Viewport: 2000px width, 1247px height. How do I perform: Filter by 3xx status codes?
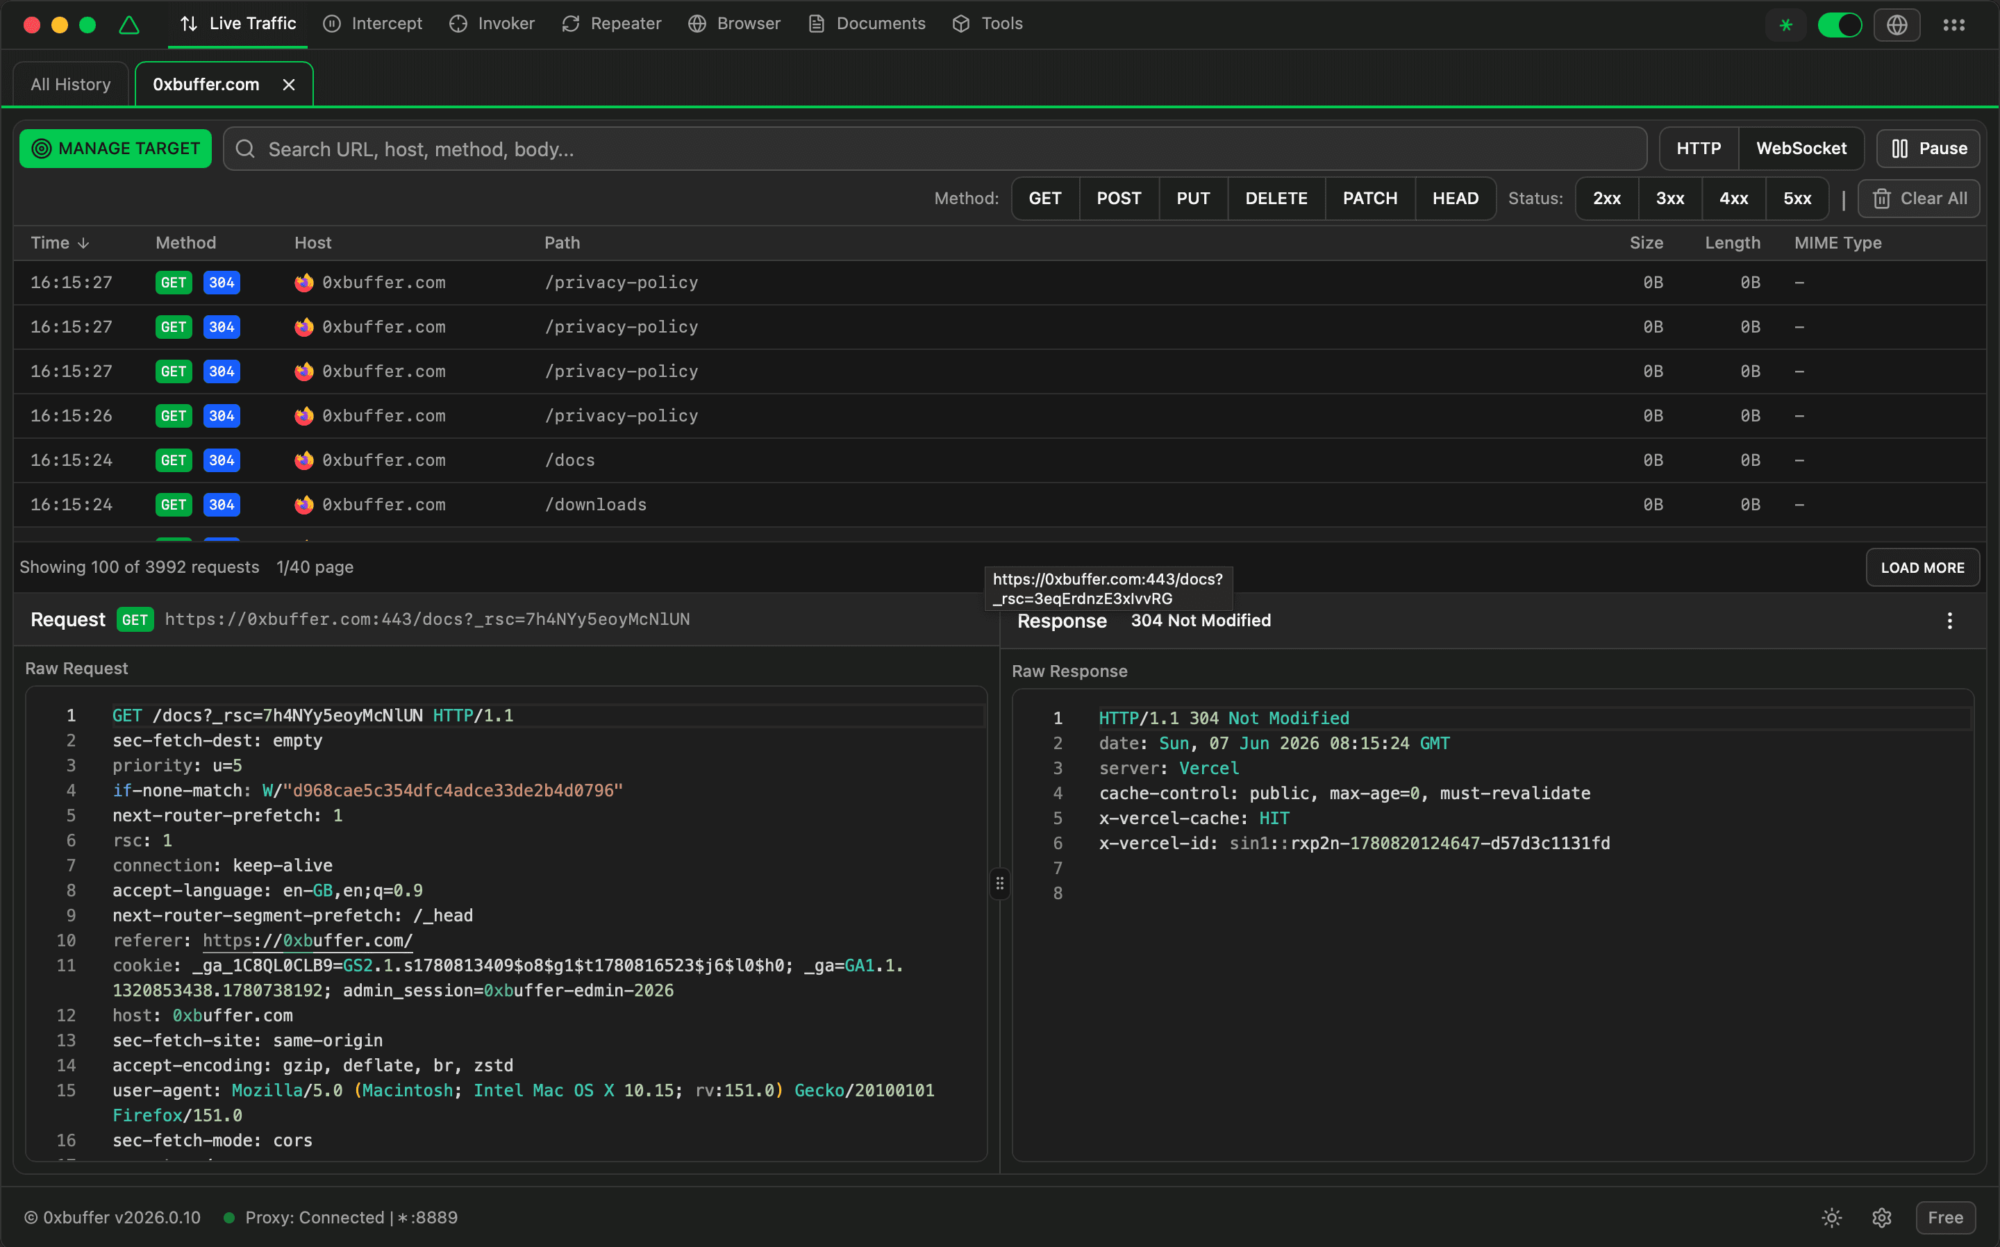1670,198
